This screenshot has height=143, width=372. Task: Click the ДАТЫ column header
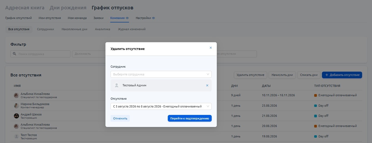coord(266,86)
